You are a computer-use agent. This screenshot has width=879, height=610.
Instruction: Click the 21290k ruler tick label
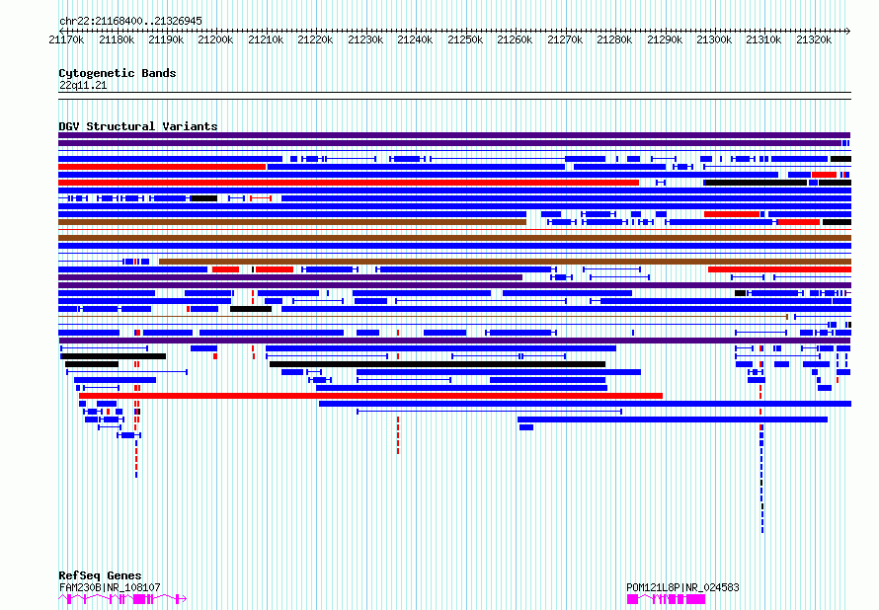coord(665,39)
